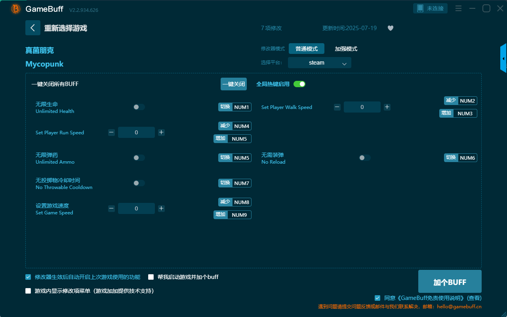Click the 切换 NUM6 hotkey for No Reload
Viewport: 507px width, 317px height.
[461, 158]
